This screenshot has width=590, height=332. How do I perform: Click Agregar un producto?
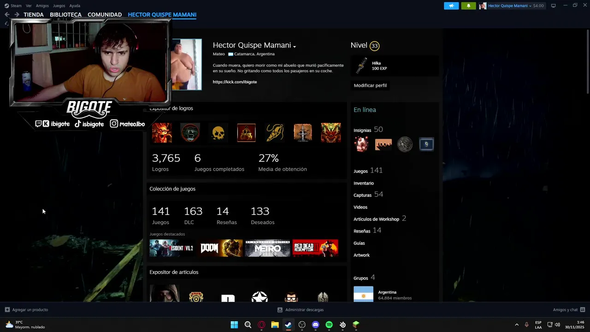(x=26, y=310)
